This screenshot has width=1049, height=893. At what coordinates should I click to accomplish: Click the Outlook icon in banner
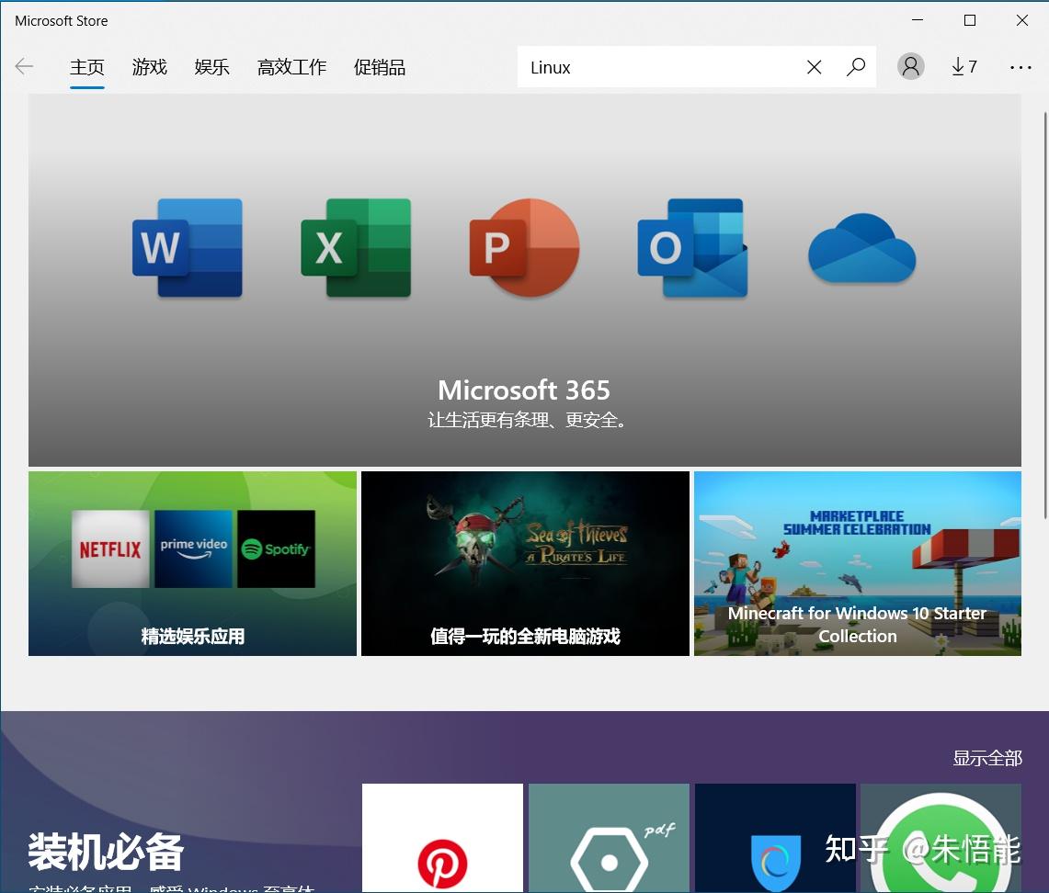[692, 247]
